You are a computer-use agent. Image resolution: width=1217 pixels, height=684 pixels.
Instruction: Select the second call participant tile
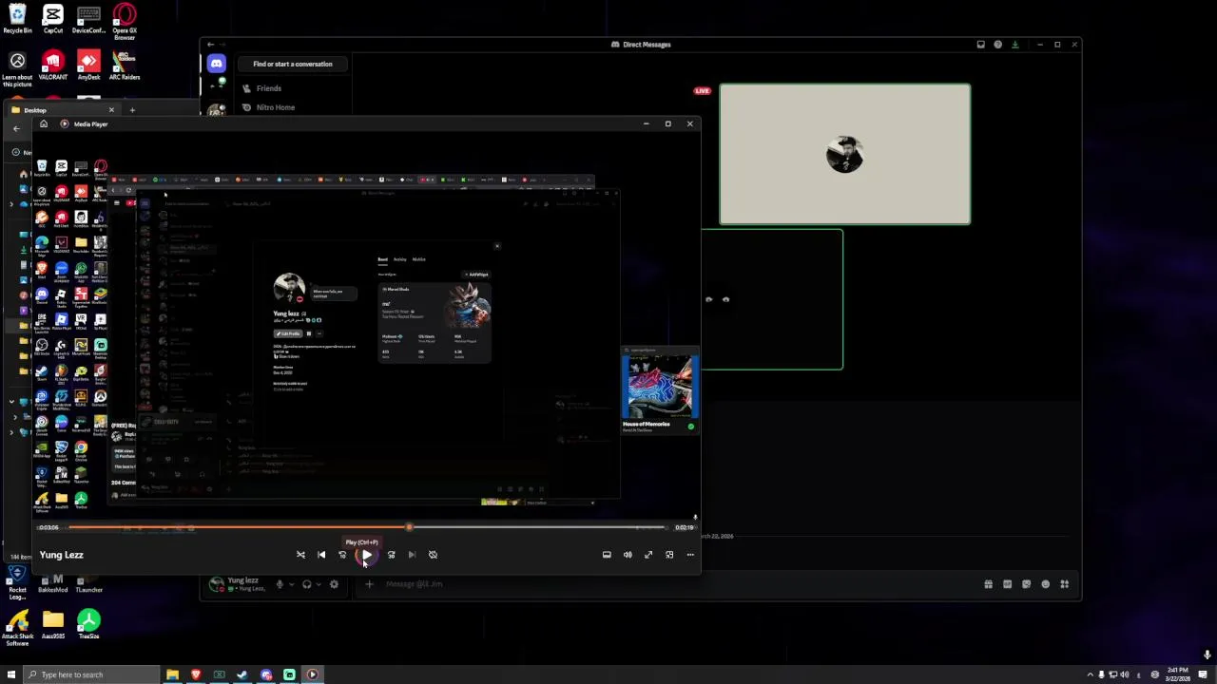[x=772, y=299]
